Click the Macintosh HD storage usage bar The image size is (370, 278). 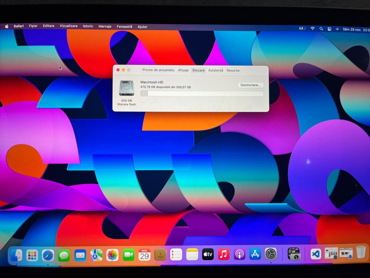(202, 94)
